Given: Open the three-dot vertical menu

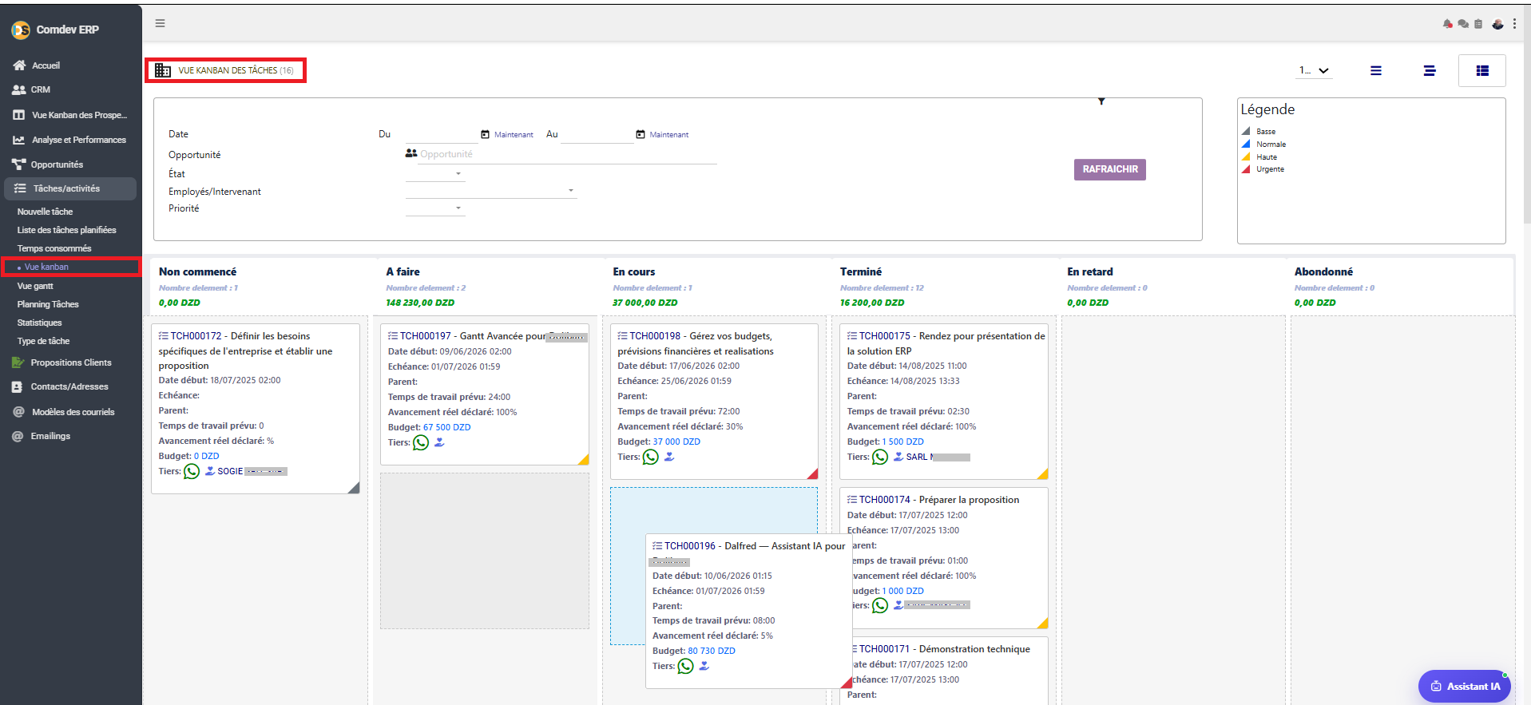Looking at the screenshot, I should [x=1514, y=24].
